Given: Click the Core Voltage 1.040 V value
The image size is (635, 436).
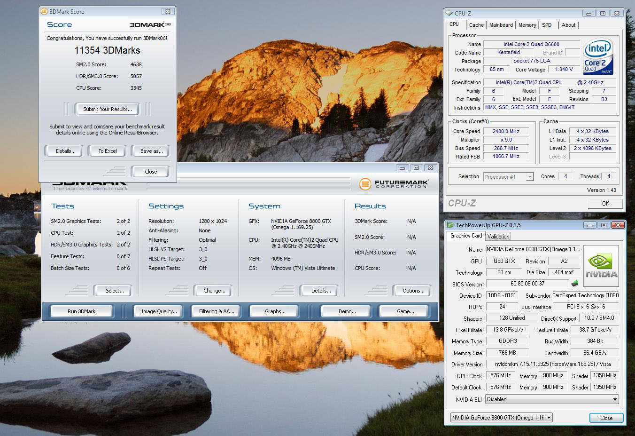Looking at the screenshot, I should click(x=564, y=69).
